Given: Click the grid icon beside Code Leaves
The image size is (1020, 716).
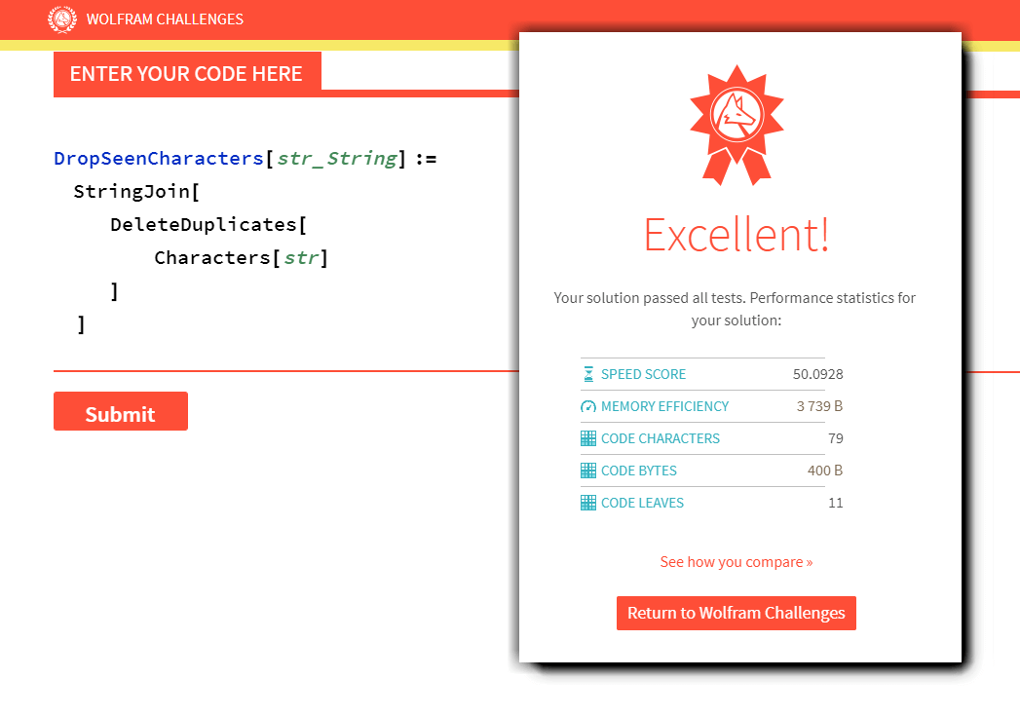Looking at the screenshot, I should tap(588, 503).
